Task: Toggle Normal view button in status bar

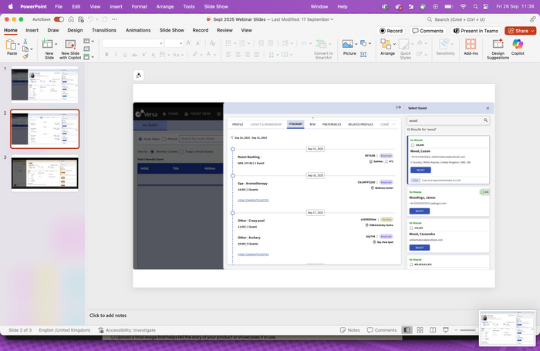Action: tap(407, 330)
